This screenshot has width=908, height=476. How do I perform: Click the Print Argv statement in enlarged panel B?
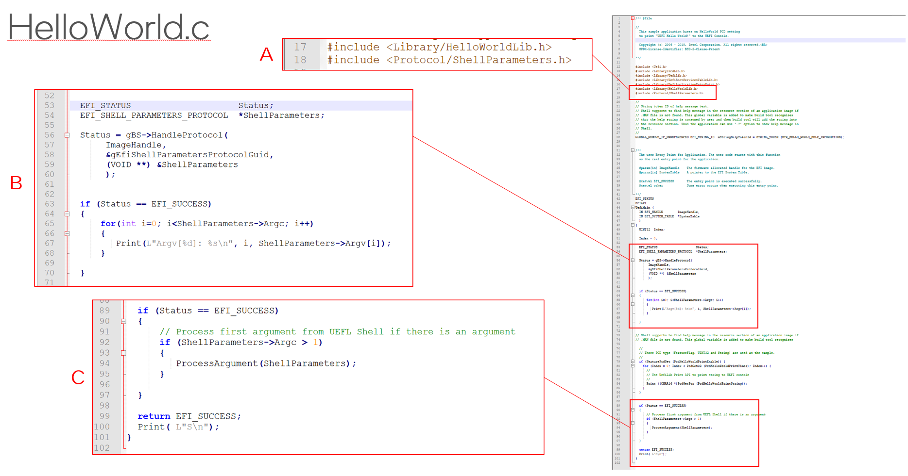(x=253, y=244)
